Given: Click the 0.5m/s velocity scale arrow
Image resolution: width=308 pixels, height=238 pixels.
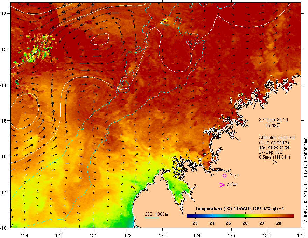Looking at the screenshot, I should (x=271, y=162).
